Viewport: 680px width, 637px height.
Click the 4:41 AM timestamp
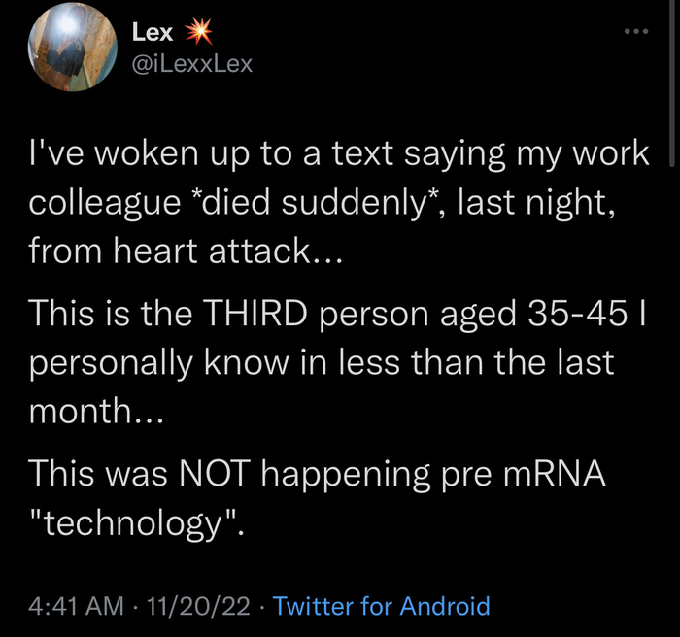[76, 607]
